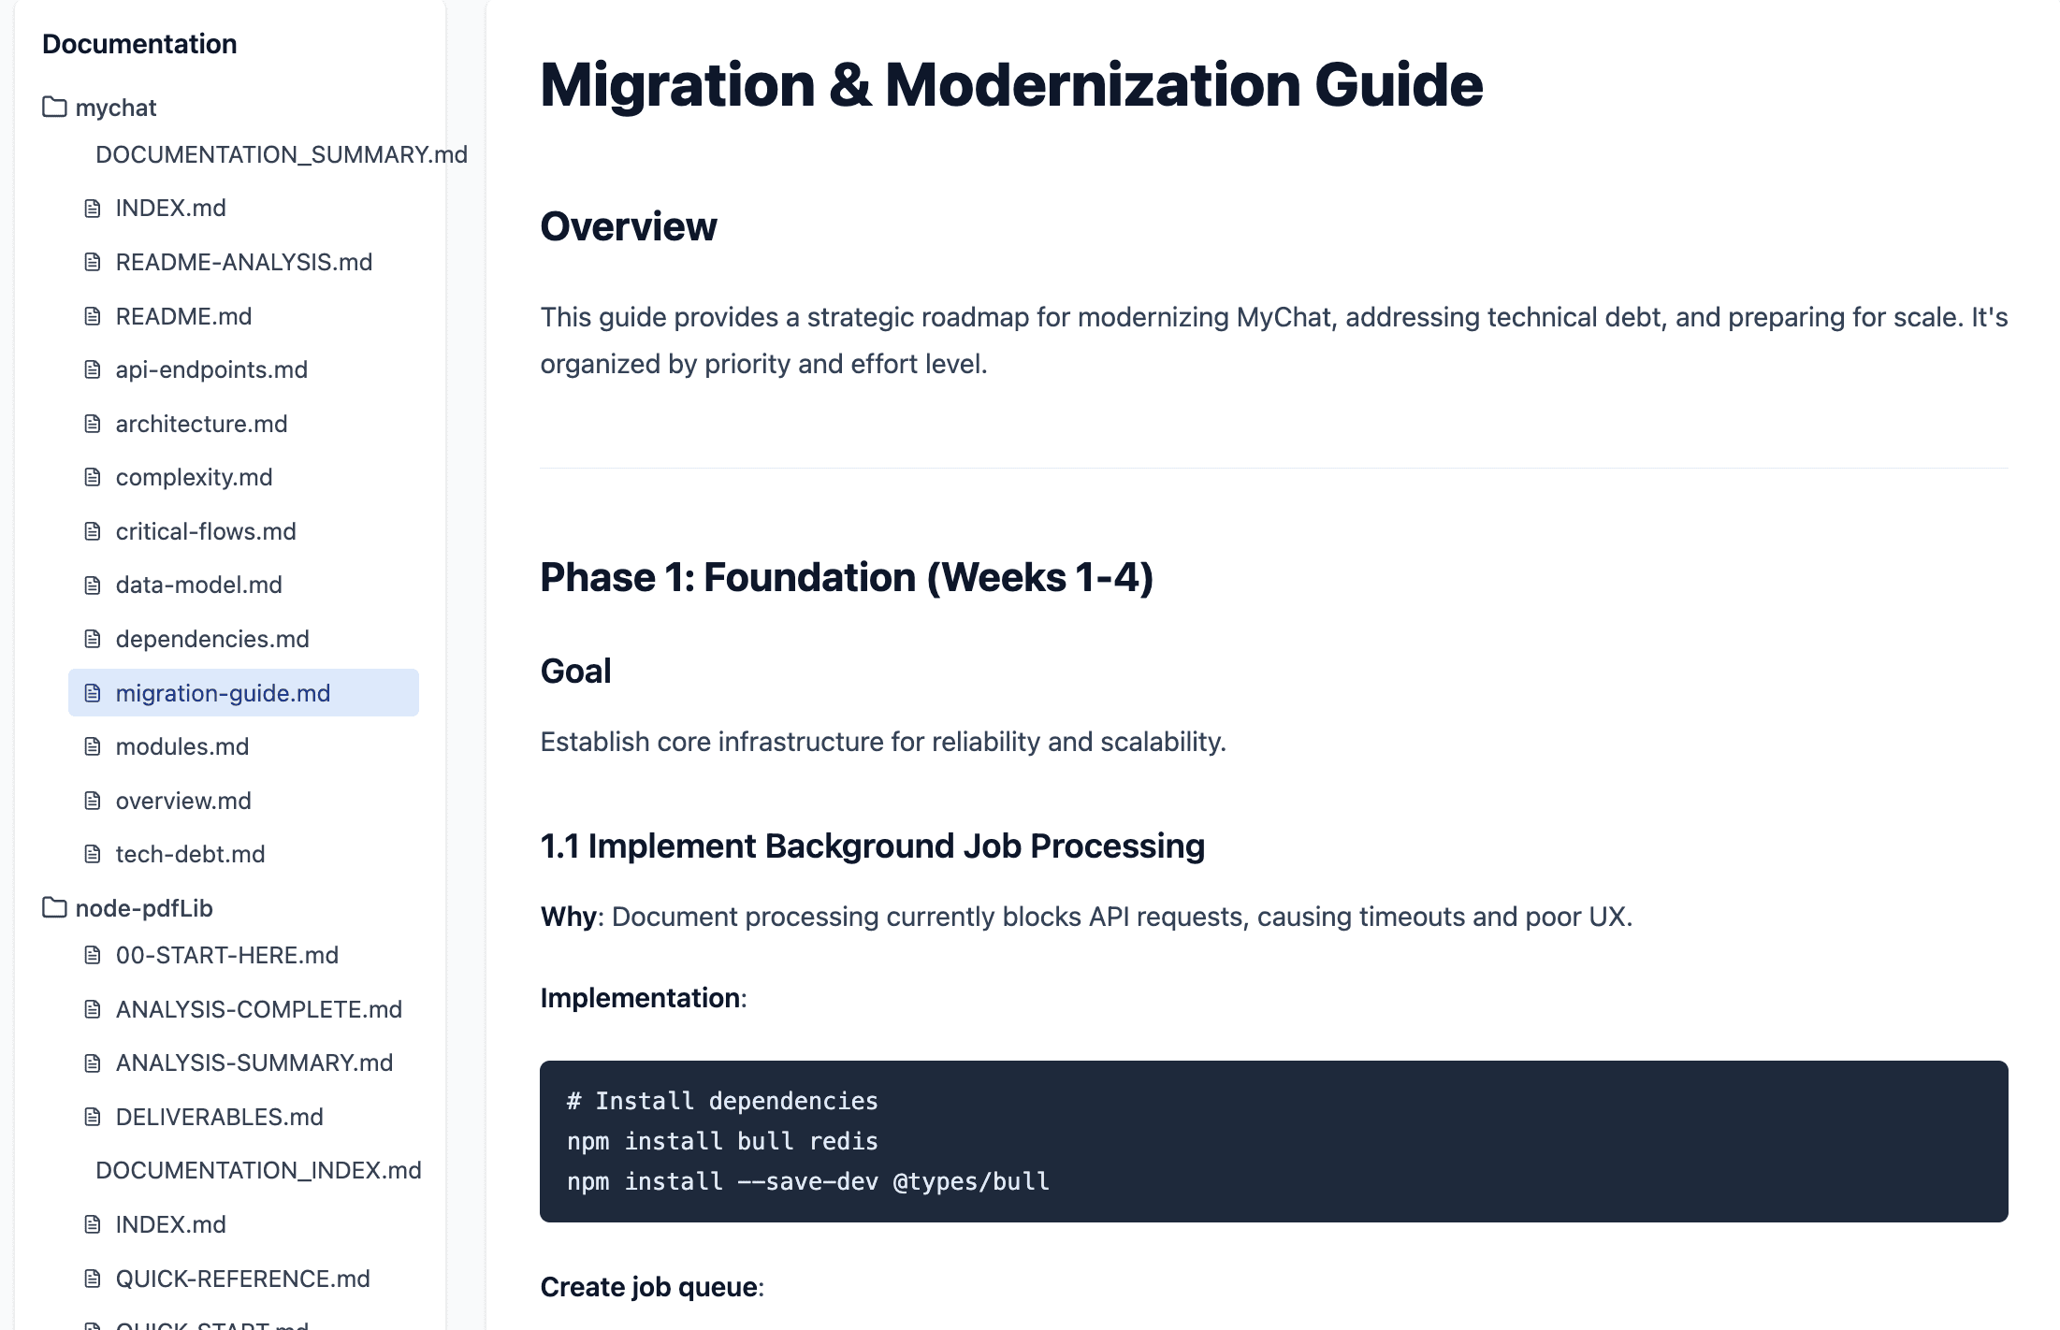Open DELIVERABLES.md

coord(243,1117)
